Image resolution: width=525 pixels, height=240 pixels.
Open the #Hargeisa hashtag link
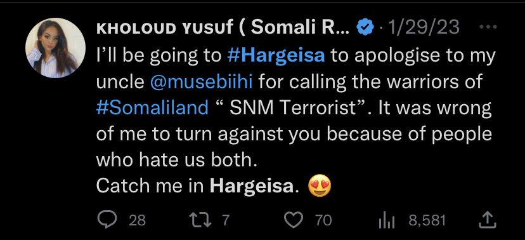coord(276,56)
